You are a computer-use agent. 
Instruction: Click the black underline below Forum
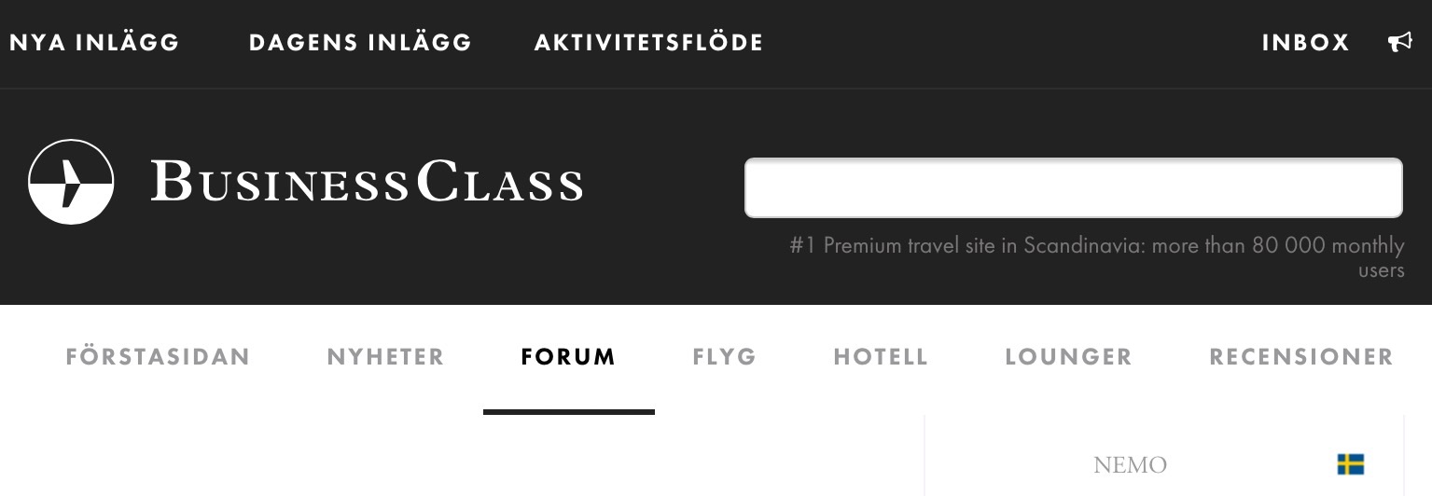point(568,411)
